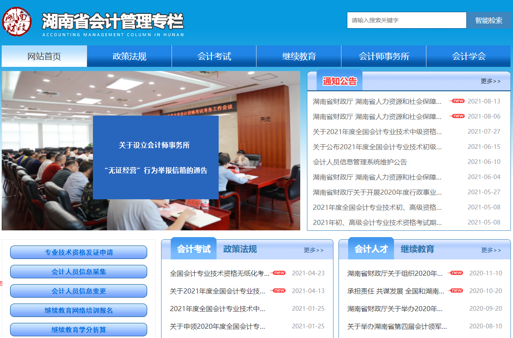The image size is (513, 338).
Task: Select 会计考试 in the navigation bar
Action: point(214,56)
